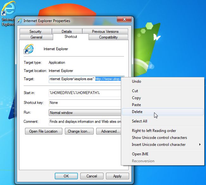Click the shortcut name field reading Internet Explorer
This screenshot has height=185, width=206.
[x=56, y=49]
